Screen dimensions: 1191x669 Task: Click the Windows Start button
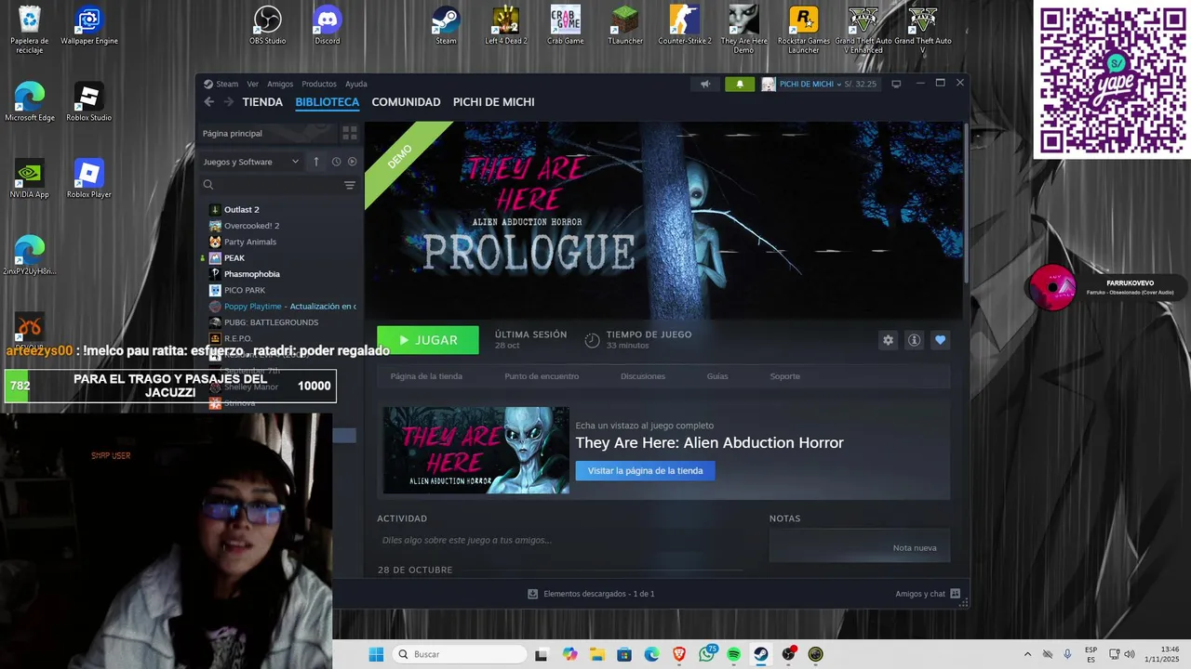point(376,654)
